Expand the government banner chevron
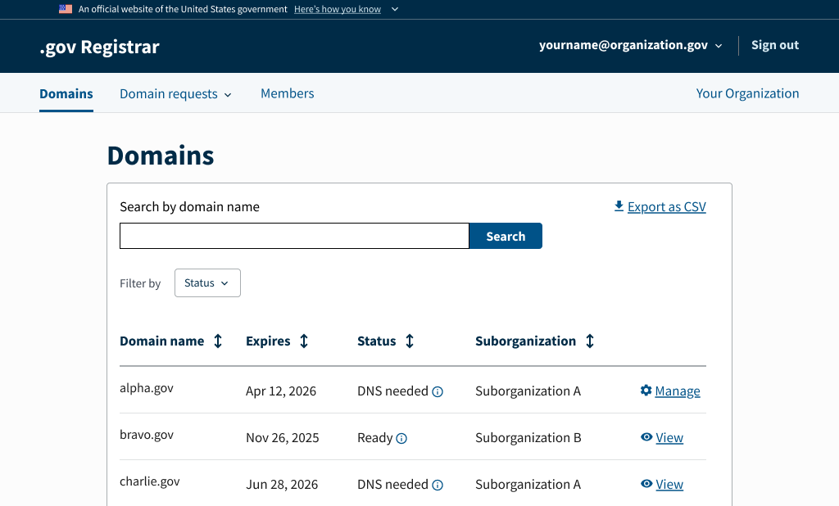839x506 pixels. pos(395,9)
